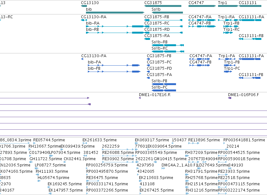Select transcript CG31875-RD

click(163, 33)
